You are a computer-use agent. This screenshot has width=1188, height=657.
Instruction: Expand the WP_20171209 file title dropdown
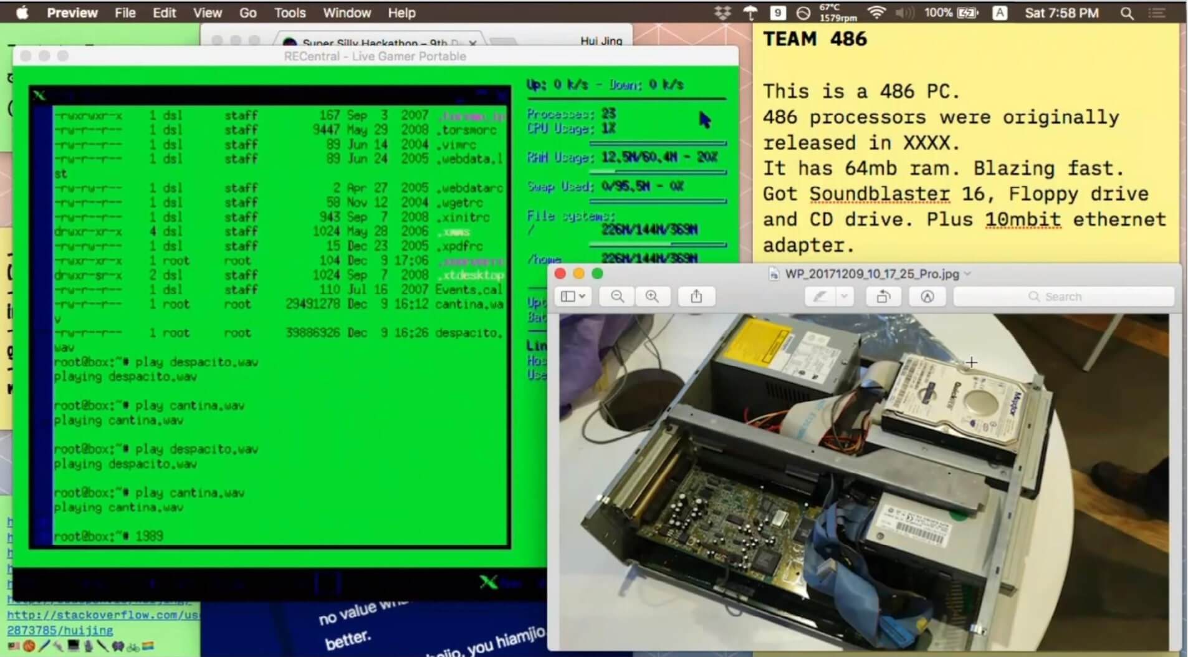tap(968, 274)
